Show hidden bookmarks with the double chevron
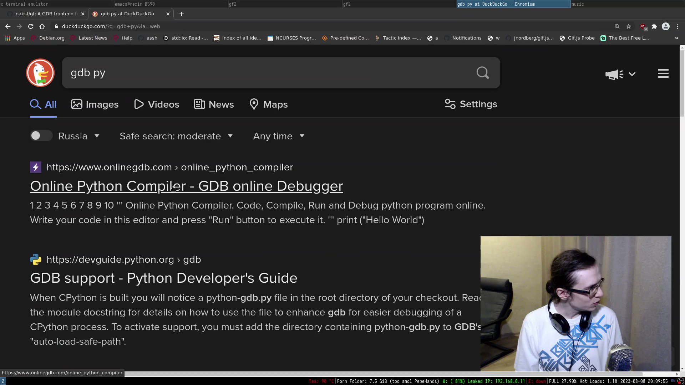 (x=677, y=38)
